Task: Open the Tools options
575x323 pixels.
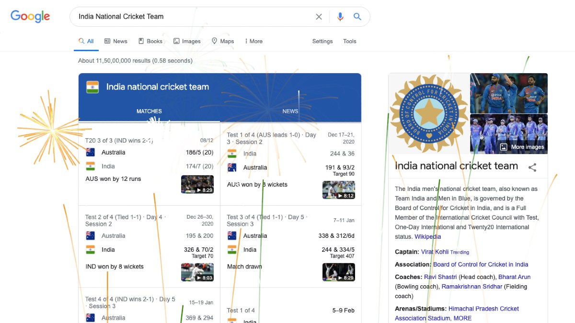Action: click(x=349, y=41)
